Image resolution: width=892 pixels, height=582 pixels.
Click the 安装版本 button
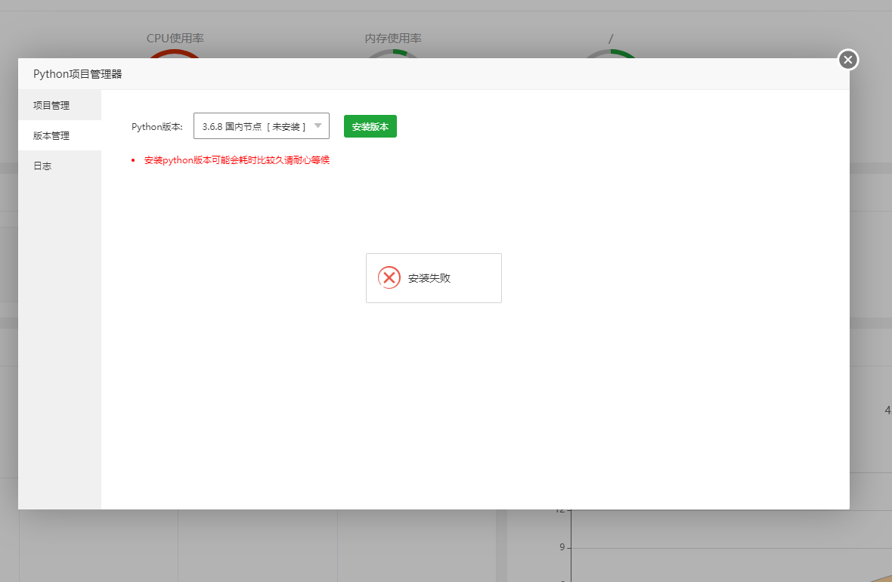click(370, 126)
